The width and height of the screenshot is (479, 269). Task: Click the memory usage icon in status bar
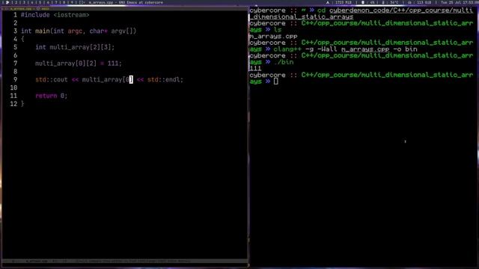[x=328, y=2]
